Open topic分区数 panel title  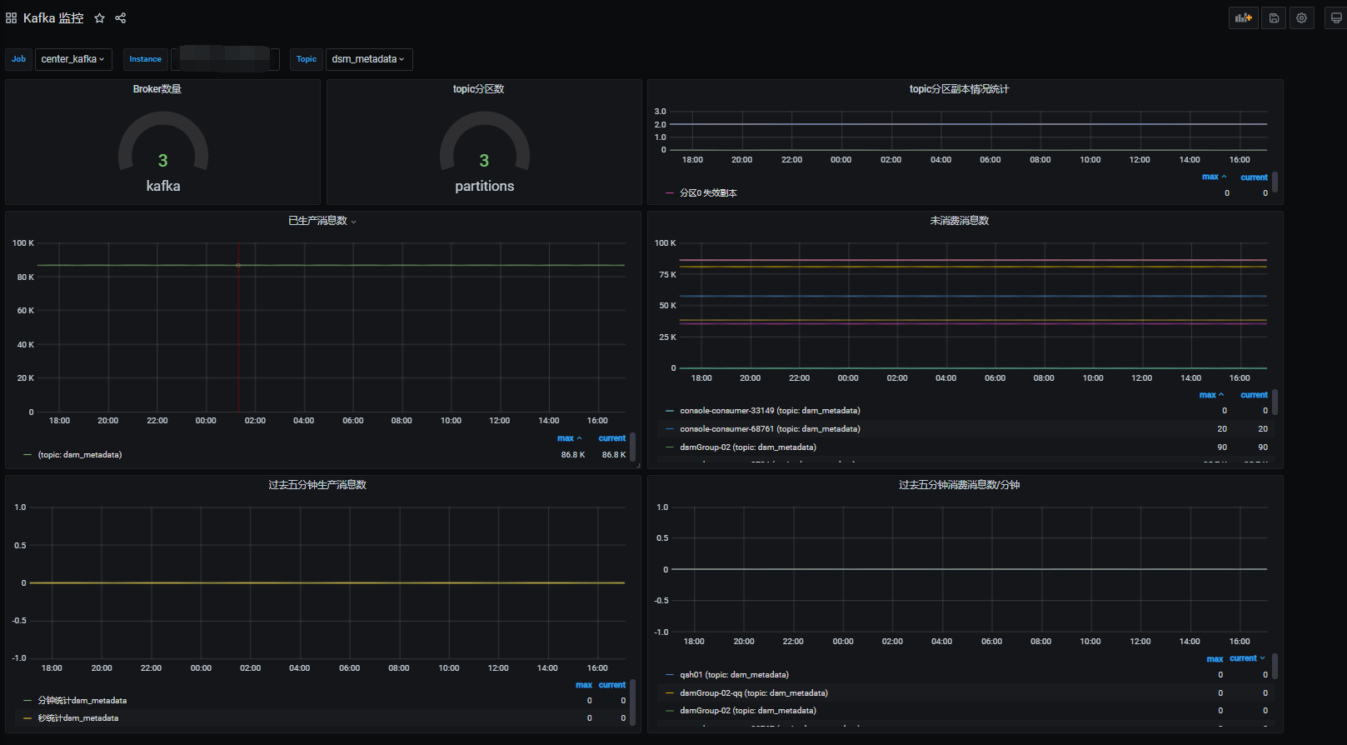(478, 89)
